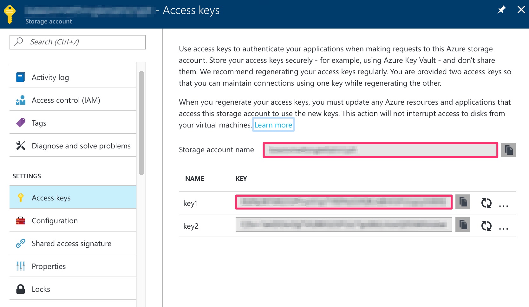Regenerate key1 using the refresh icon

click(487, 203)
